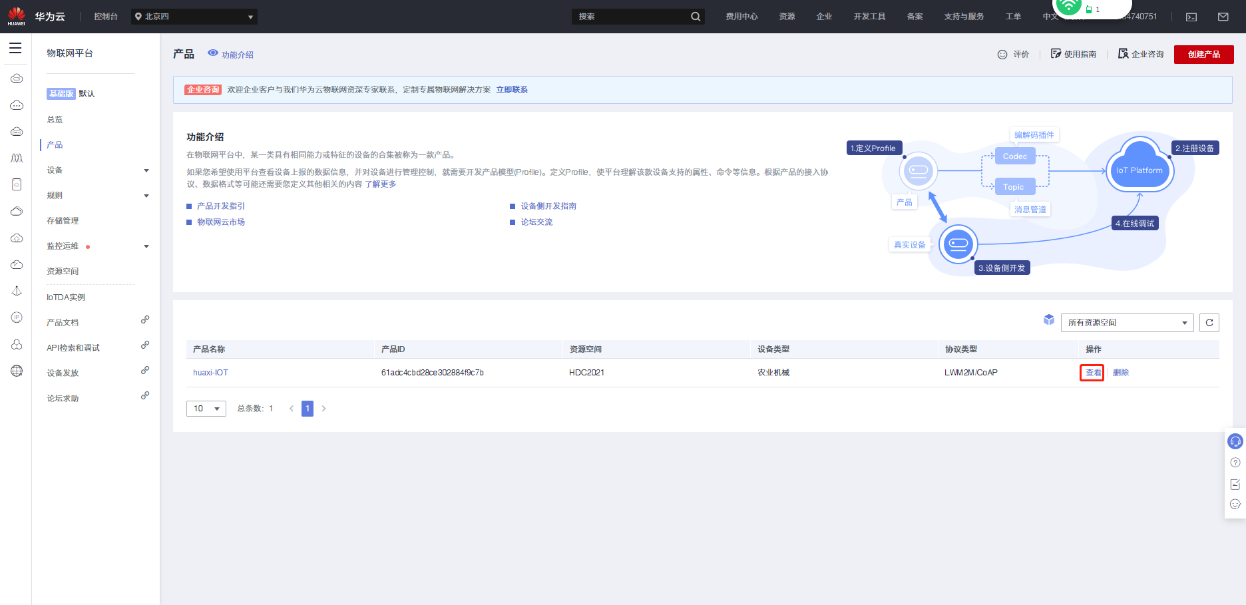1246x605 pixels.
Task: Open 论坛求助 in the sidebar
Action: [63, 399]
